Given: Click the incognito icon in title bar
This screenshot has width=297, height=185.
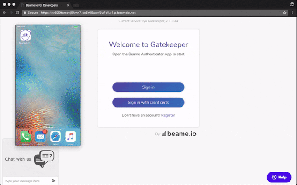Looking at the screenshot, I should tap(292, 4).
